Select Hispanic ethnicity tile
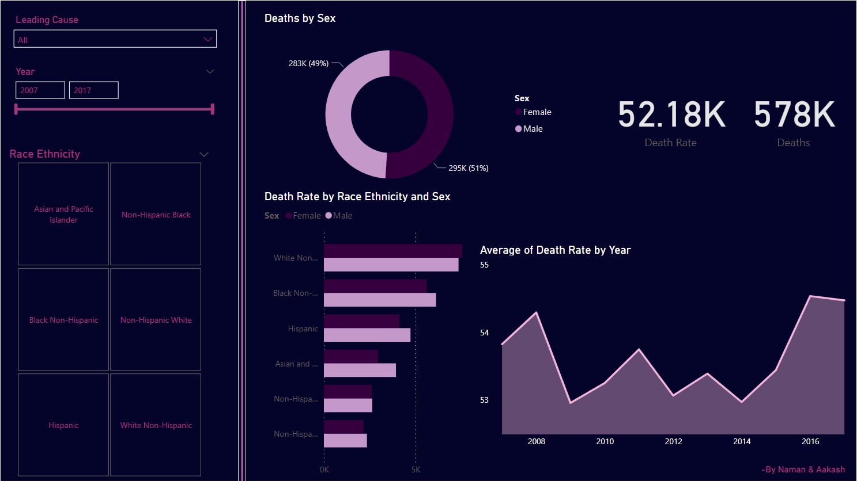 63,425
